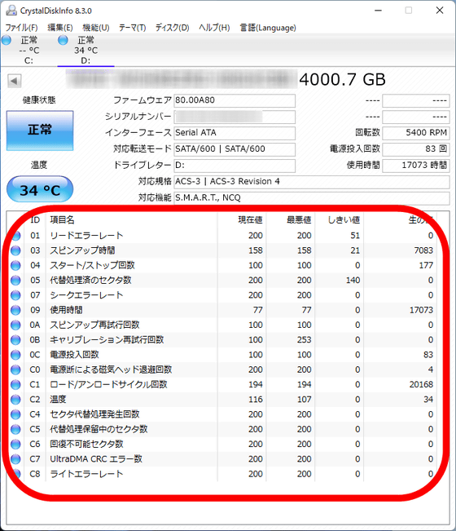Open the 言語(Language) menu
Screen dimensions: 456x531
coord(268,28)
